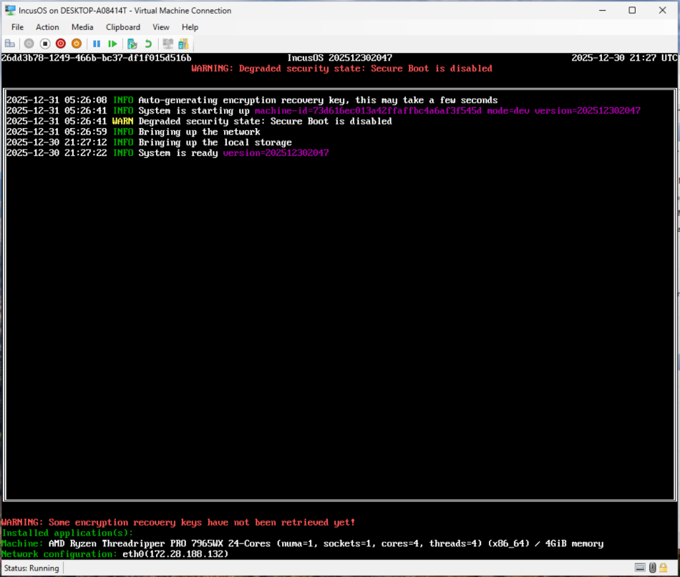
Task: Open the Action menu
Action: tap(47, 26)
